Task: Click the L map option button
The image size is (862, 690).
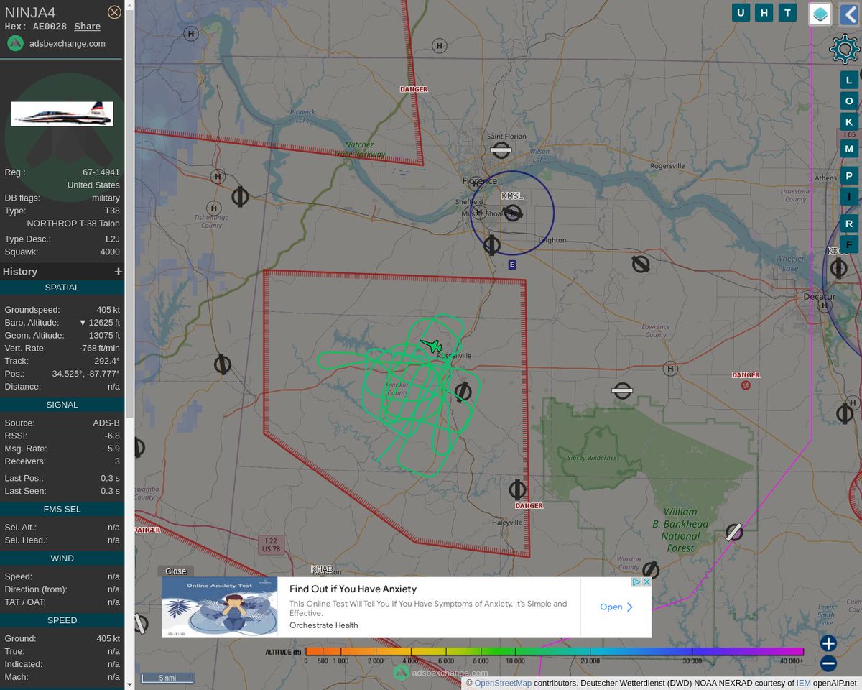Action: point(849,80)
